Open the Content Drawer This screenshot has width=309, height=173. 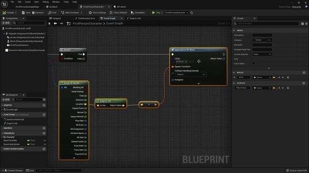pos(14,171)
